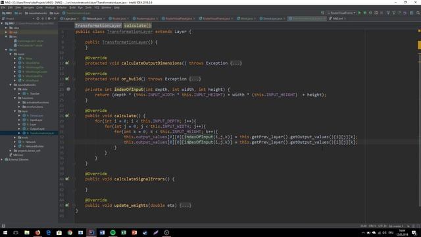Expand the External Libraries node
Viewport: 421px width, 237px height.
[x=2, y=159]
